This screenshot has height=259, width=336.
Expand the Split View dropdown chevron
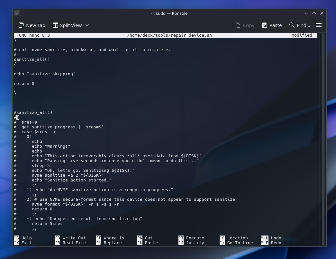[x=87, y=25]
